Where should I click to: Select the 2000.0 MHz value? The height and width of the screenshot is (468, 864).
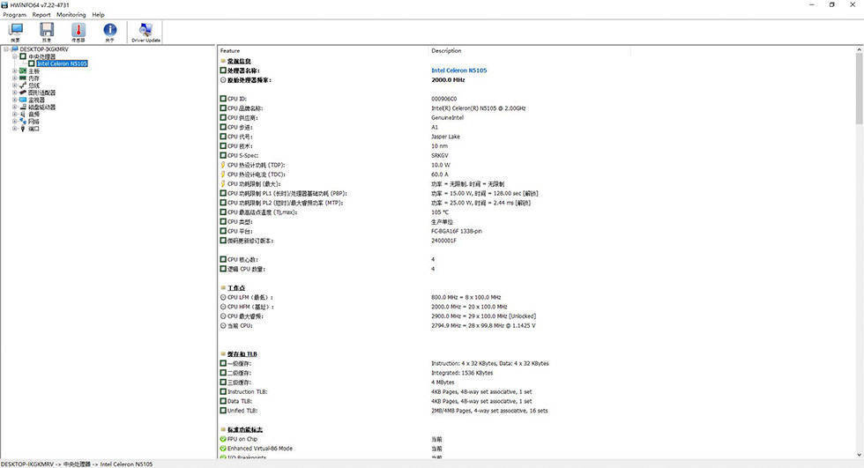448,80
